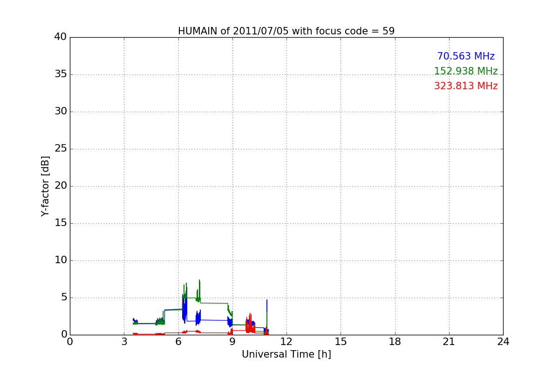
Task: Click y-axis tick label '10'
Action: point(61,260)
